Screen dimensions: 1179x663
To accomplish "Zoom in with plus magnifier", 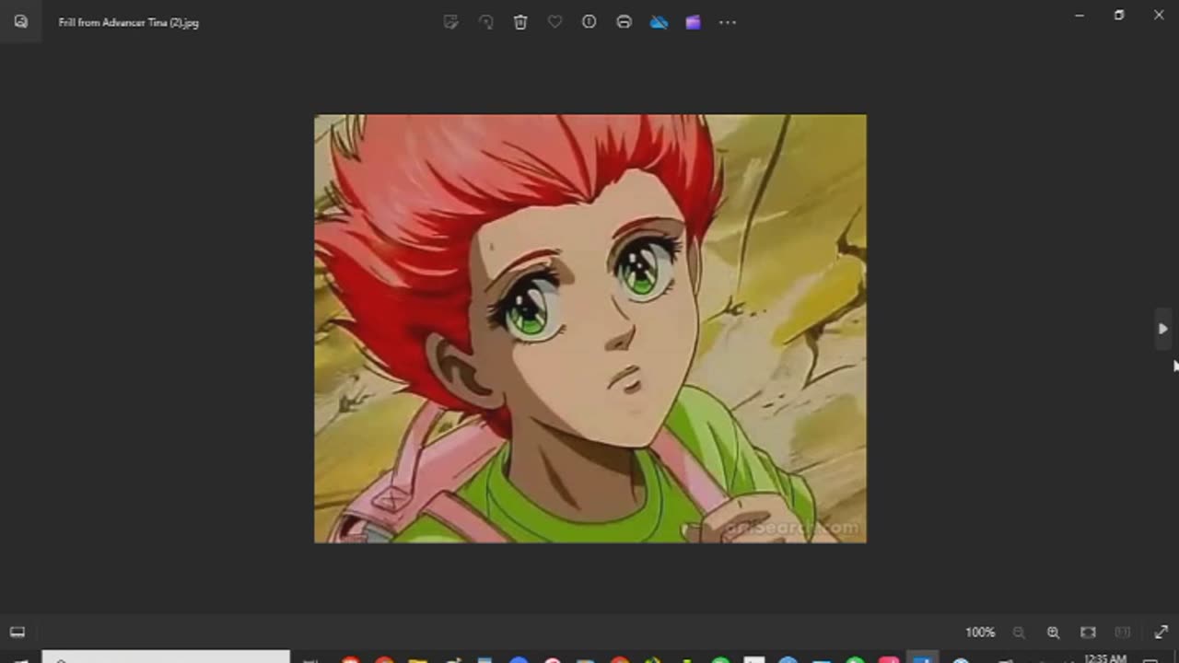I will point(1053,633).
